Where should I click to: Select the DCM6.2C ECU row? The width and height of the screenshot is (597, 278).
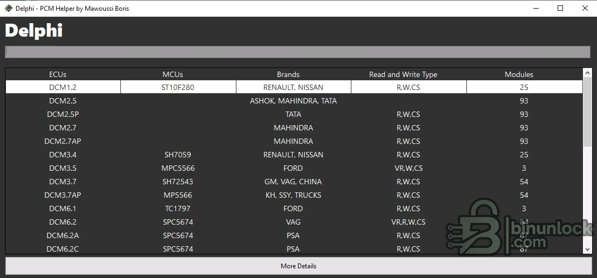pos(294,248)
